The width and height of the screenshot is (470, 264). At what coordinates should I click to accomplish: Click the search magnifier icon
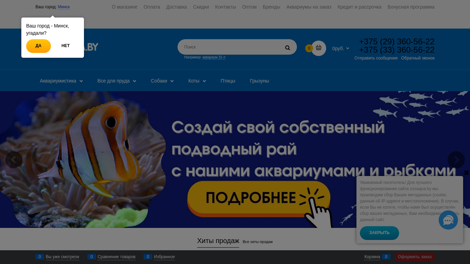point(287,48)
